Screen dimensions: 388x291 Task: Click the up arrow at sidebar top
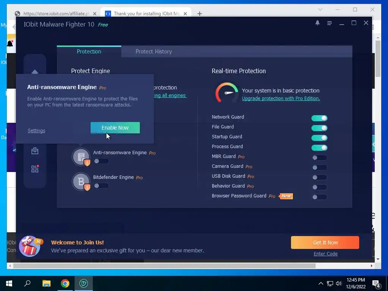[x=35, y=72]
